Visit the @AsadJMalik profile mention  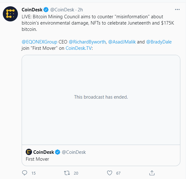click(x=122, y=42)
